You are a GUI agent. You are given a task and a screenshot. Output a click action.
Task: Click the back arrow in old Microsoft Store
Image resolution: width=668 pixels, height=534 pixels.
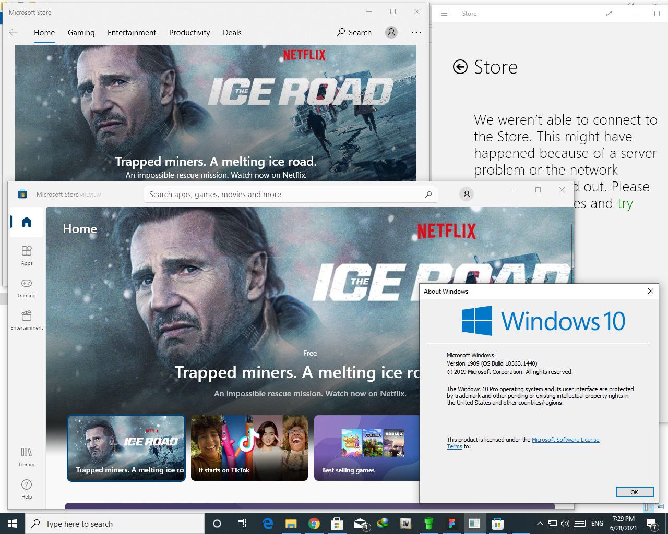tap(14, 32)
